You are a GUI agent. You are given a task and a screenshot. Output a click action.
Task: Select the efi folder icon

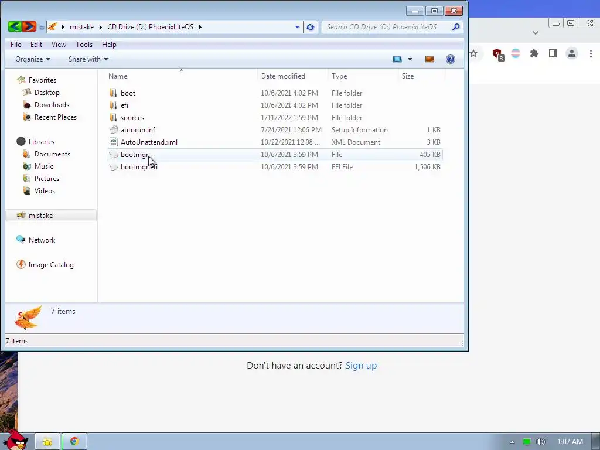[x=113, y=105]
